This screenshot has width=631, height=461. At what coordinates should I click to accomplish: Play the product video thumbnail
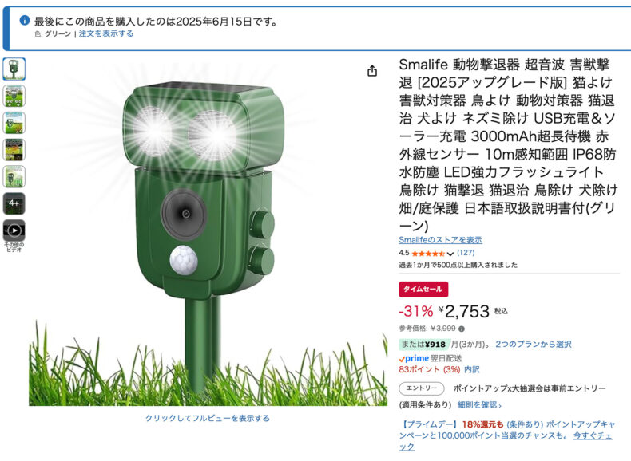pyautogui.click(x=14, y=230)
